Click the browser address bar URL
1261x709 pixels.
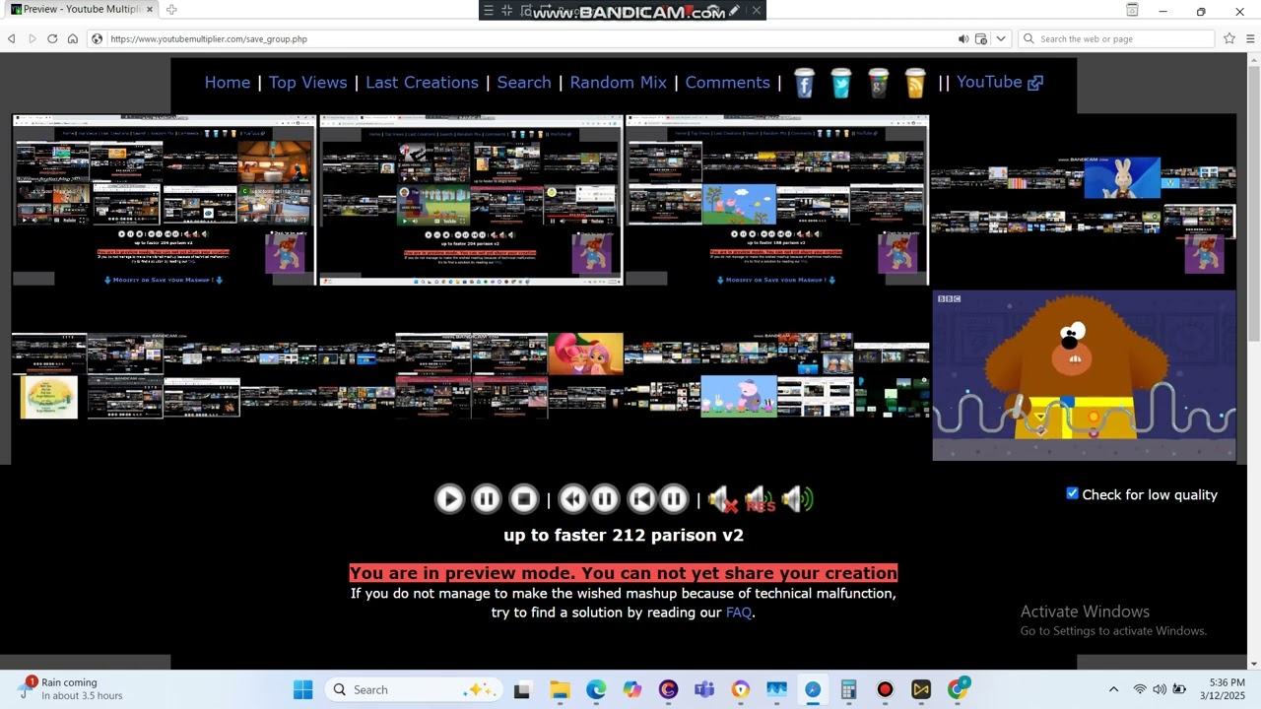pyautogui.click(x=209, y=38)
